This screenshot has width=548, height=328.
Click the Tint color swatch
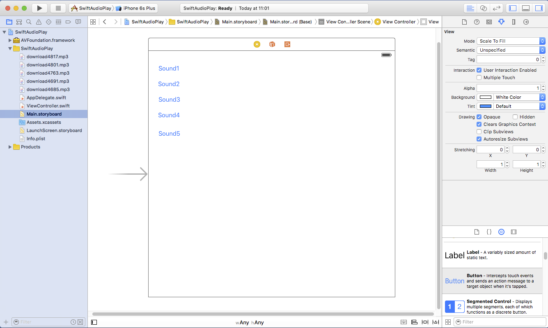(486, 106)
